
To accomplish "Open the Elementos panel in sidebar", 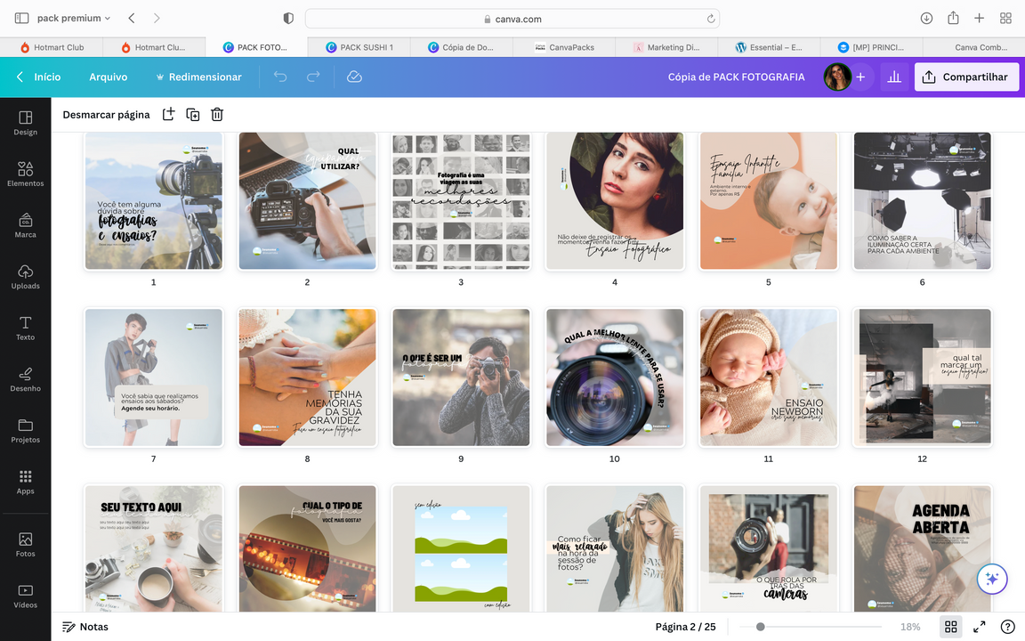I will pyautogui.click(x=25, y=173).
